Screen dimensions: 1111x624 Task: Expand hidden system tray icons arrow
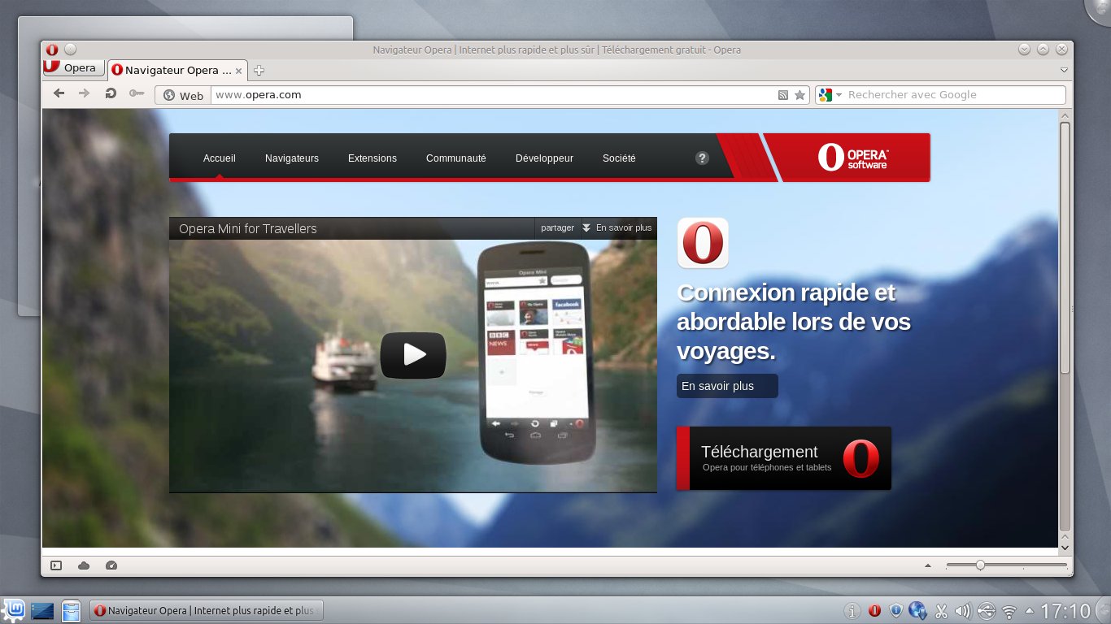tap(1030, 611)
